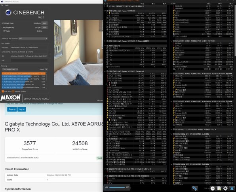Click the blue X close-sensors icon
The width and height of the screenshot is (236, 192).
pyautogui.click(x=232, y=188)
